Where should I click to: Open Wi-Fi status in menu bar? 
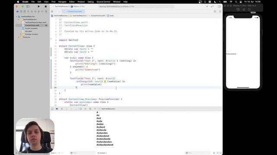(x=231, y=2)
